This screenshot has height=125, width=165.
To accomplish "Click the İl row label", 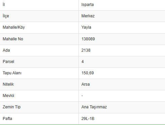I will tap(4, 5).
